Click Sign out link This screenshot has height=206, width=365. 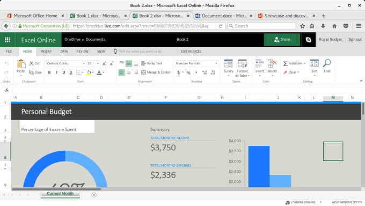coord(355,40)
